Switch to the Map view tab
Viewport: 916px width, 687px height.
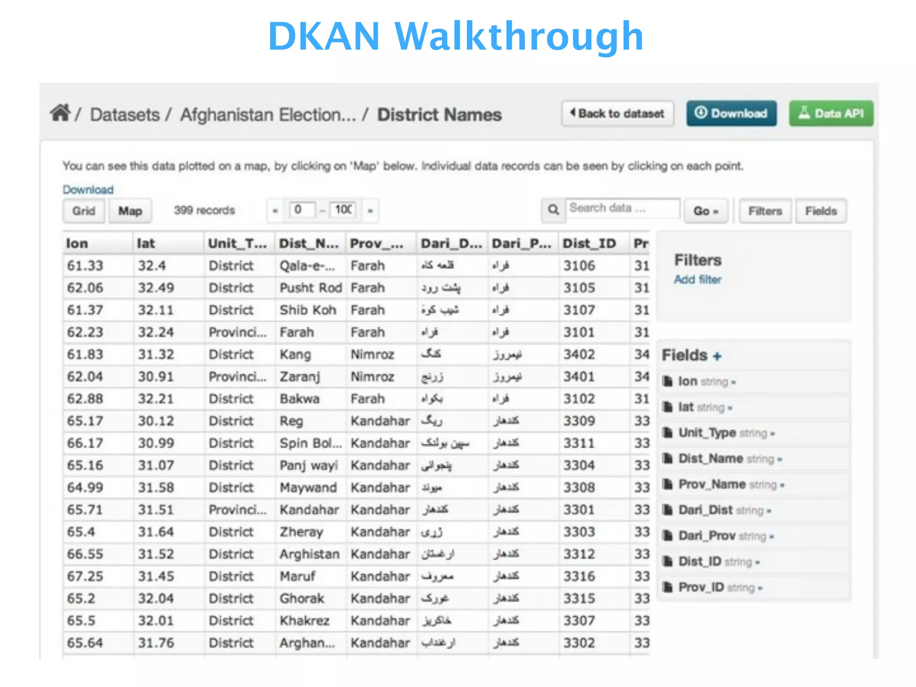point(130,211)
